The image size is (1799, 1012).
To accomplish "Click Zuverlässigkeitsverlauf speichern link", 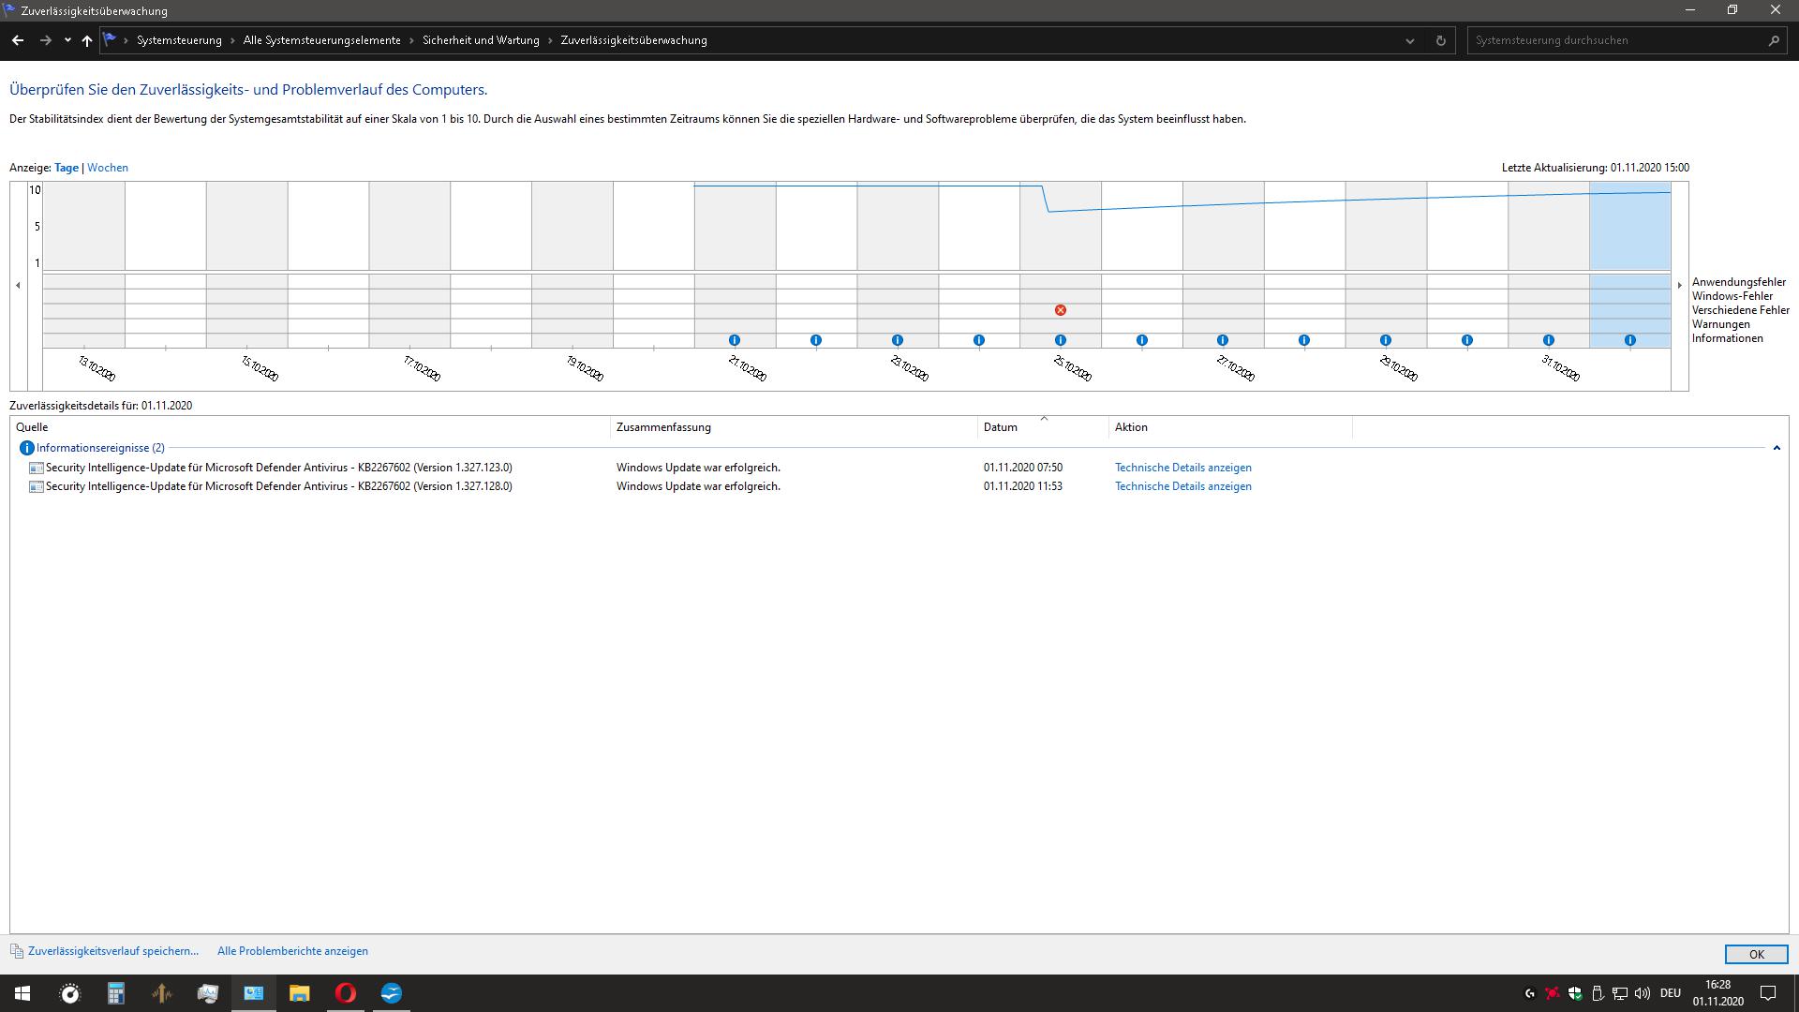I will click(113, 951).
